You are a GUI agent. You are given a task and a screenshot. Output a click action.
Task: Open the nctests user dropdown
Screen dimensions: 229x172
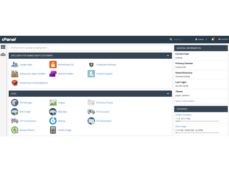point(201,39)
